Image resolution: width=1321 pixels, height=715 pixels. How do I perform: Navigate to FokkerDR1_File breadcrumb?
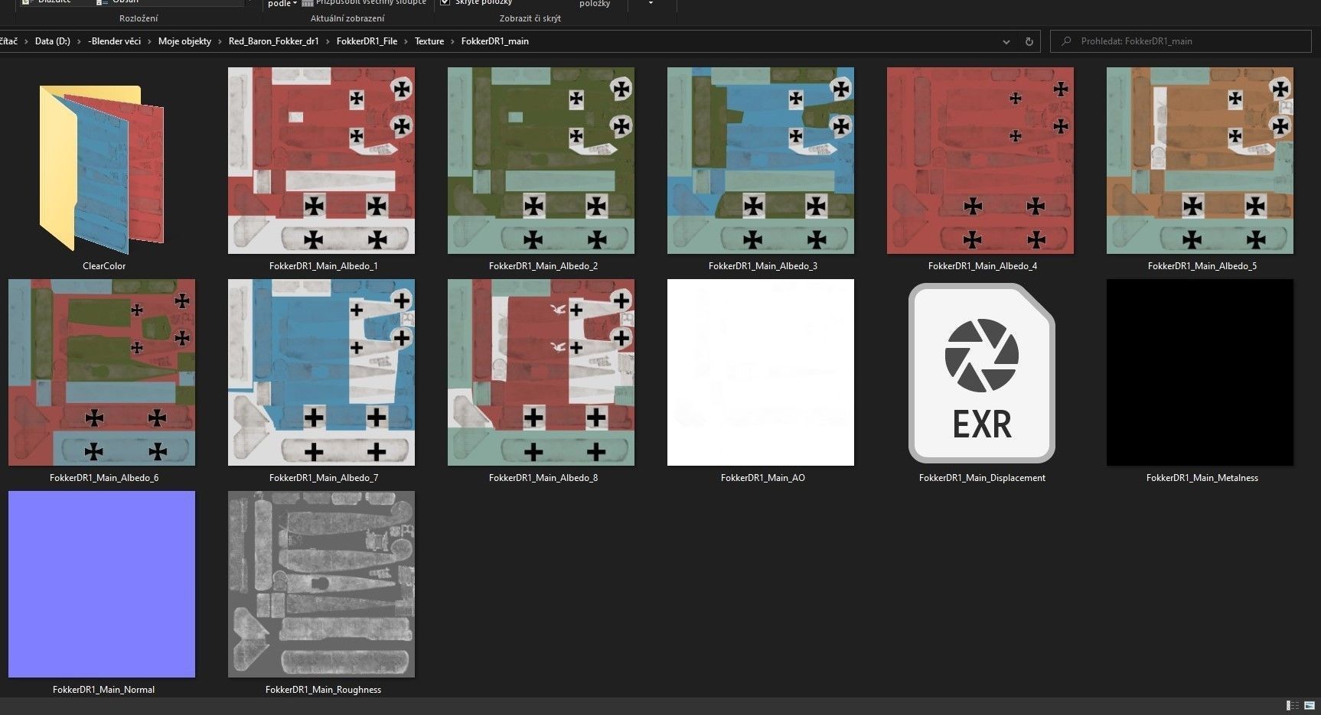point(367,41)
